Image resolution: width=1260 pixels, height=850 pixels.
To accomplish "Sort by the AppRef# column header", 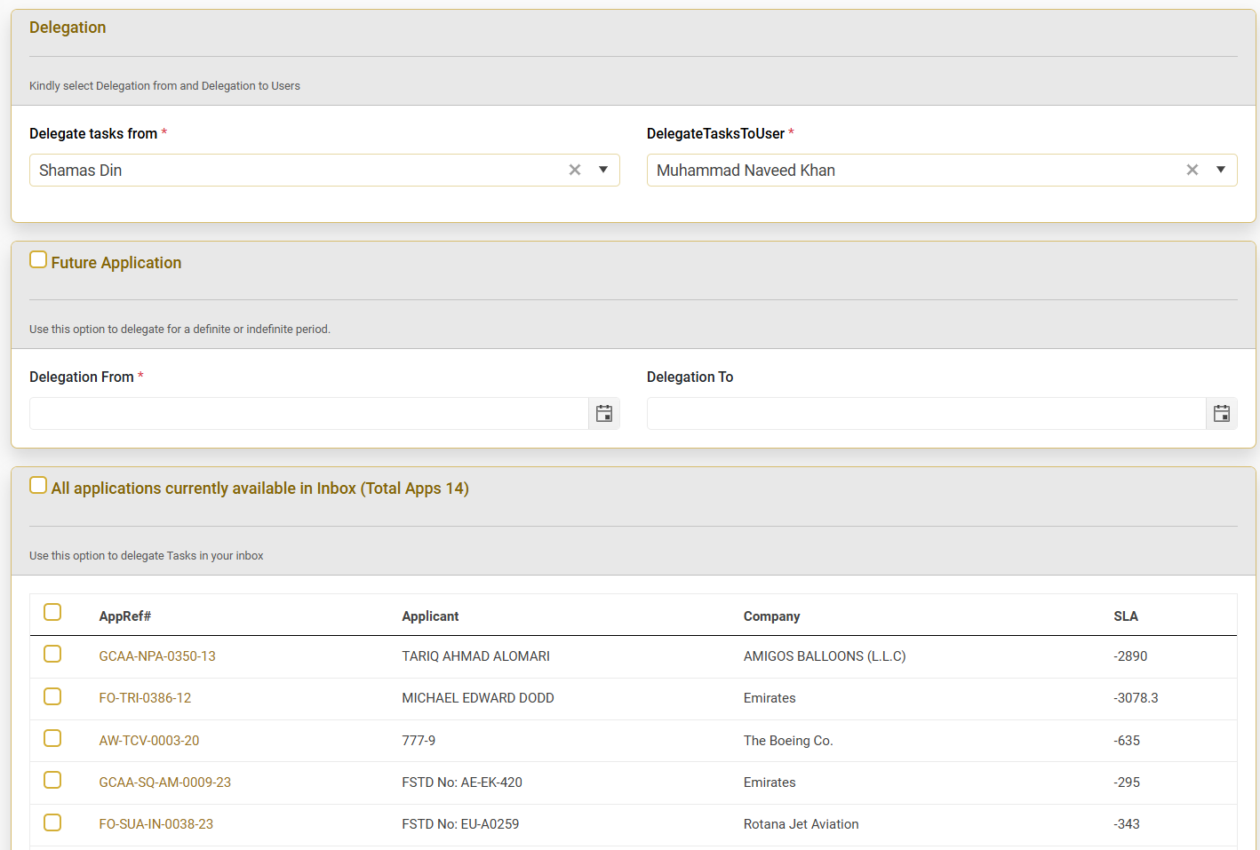I will [x=125, y=616].
